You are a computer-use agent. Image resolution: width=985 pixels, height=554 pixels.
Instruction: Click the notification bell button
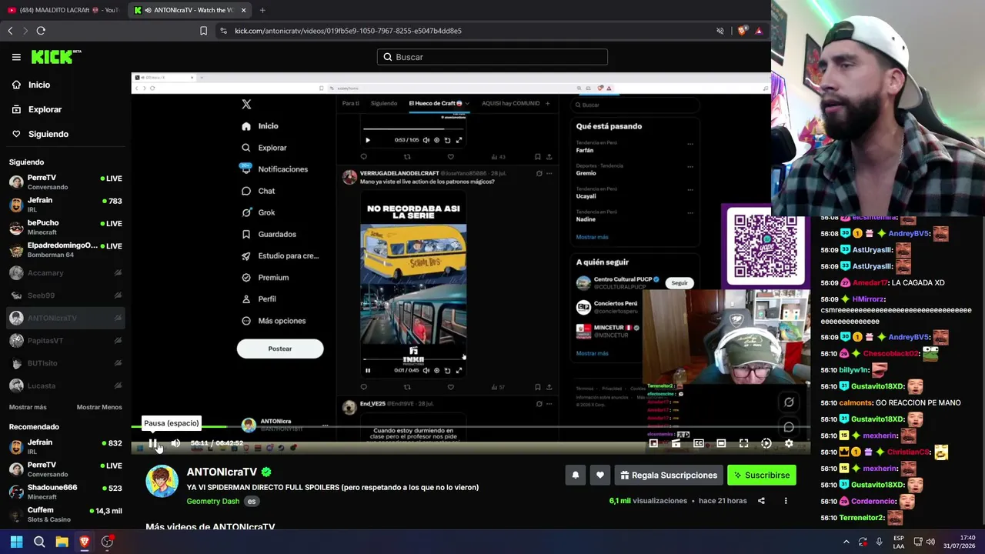coord(575,476)
